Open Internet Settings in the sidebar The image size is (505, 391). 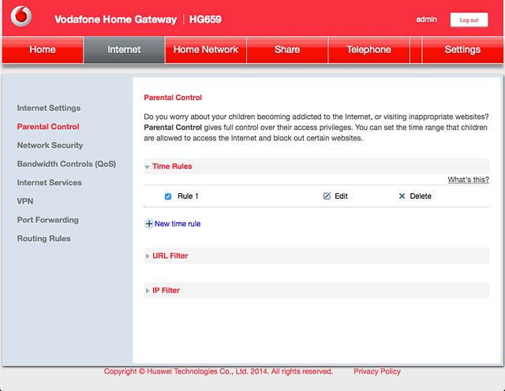pos(49,108)
